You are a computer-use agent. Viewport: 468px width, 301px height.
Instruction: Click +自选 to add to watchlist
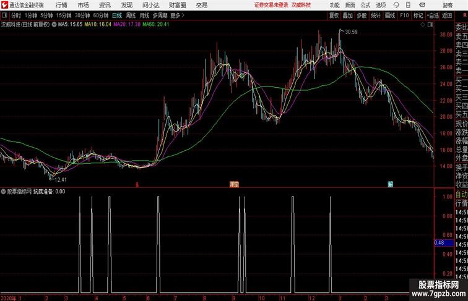433,15
